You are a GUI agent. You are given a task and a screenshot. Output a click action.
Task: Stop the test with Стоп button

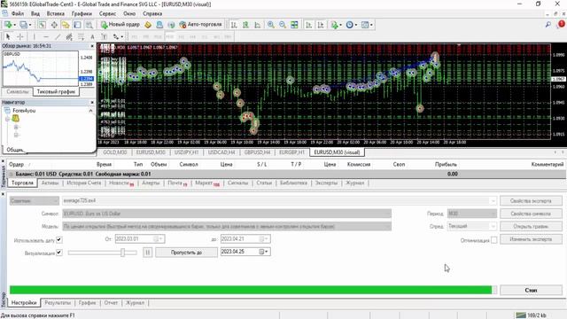(531, 290)
